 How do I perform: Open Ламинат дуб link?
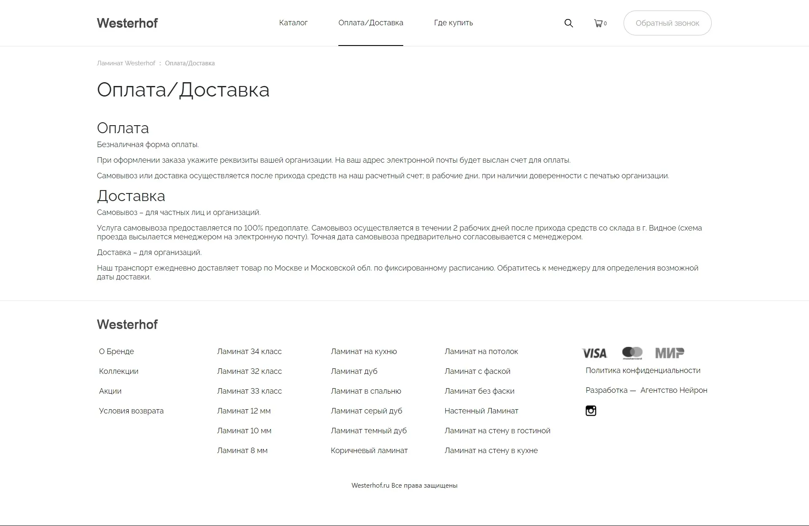point(354,371)
